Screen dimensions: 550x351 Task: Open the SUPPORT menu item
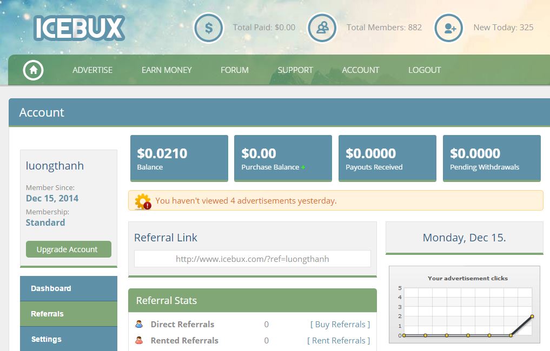click(295, 70)
